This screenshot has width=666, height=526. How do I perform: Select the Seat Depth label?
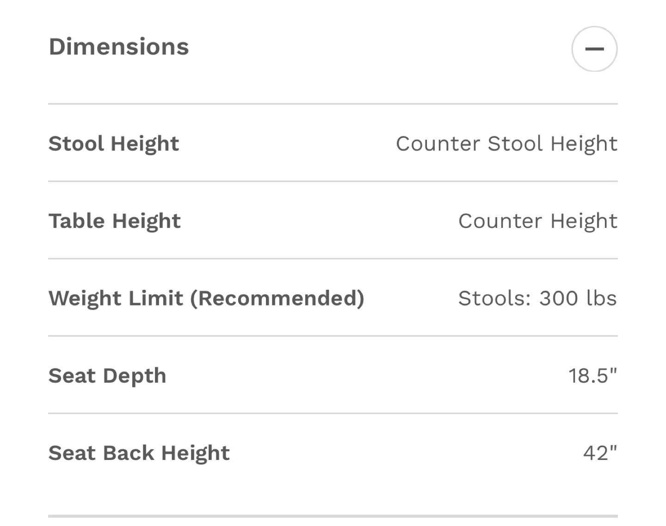click(107, 376)
